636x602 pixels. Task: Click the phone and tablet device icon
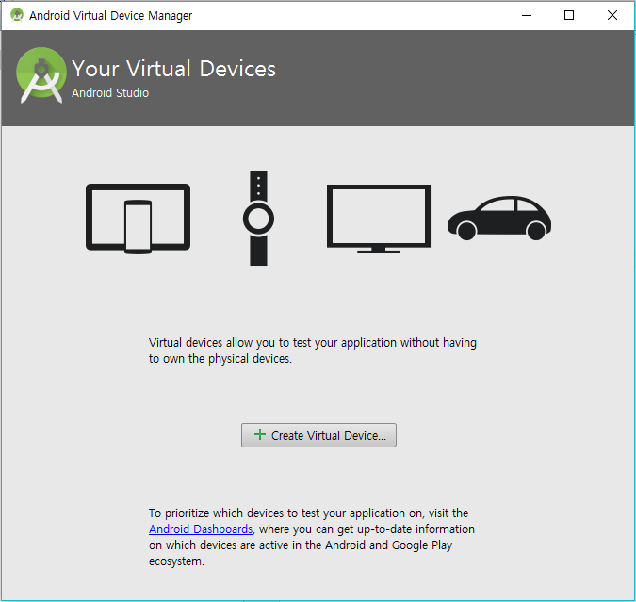pyautogui.click(x=138, y=219)
